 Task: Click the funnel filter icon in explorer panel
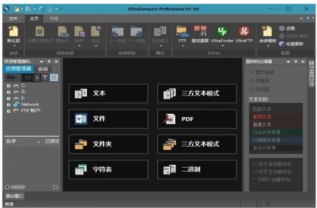click(45, 78)
